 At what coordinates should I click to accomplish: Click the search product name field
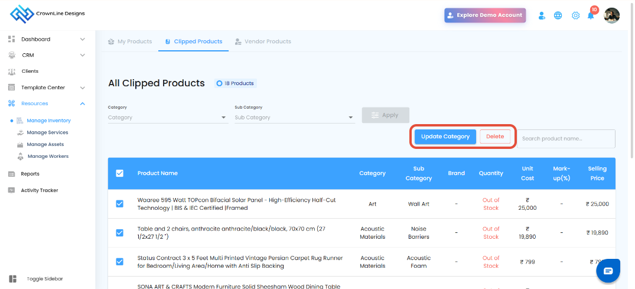click(566, 139)
